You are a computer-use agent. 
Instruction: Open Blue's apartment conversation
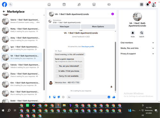21,93
